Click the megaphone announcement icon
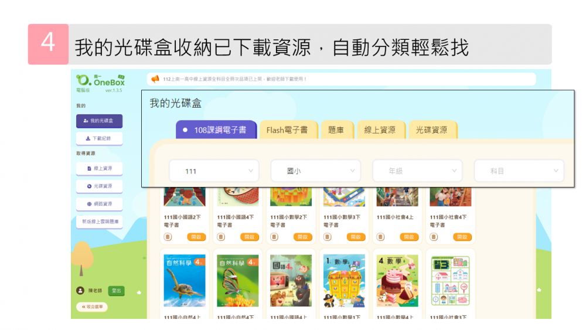This screenshot has height=330, width=586. [x=155, y=79]
